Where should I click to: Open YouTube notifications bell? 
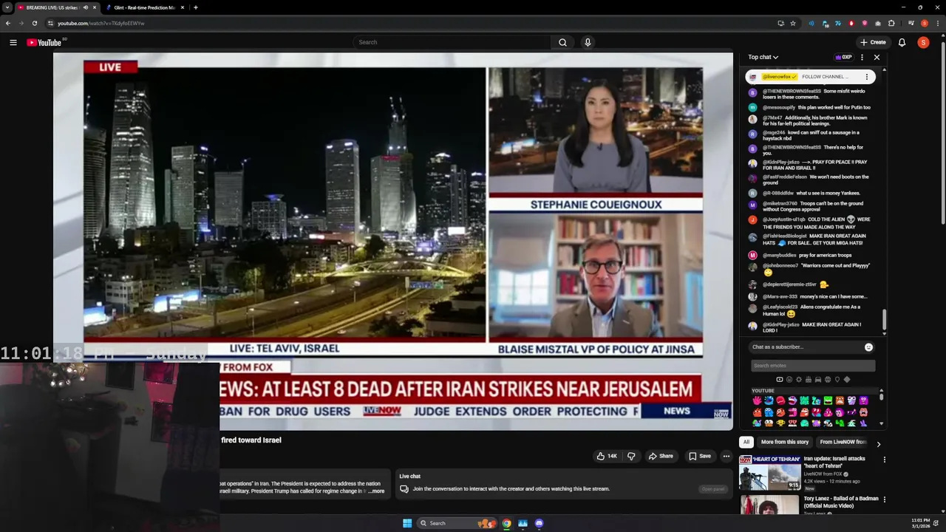pos(902,42)
